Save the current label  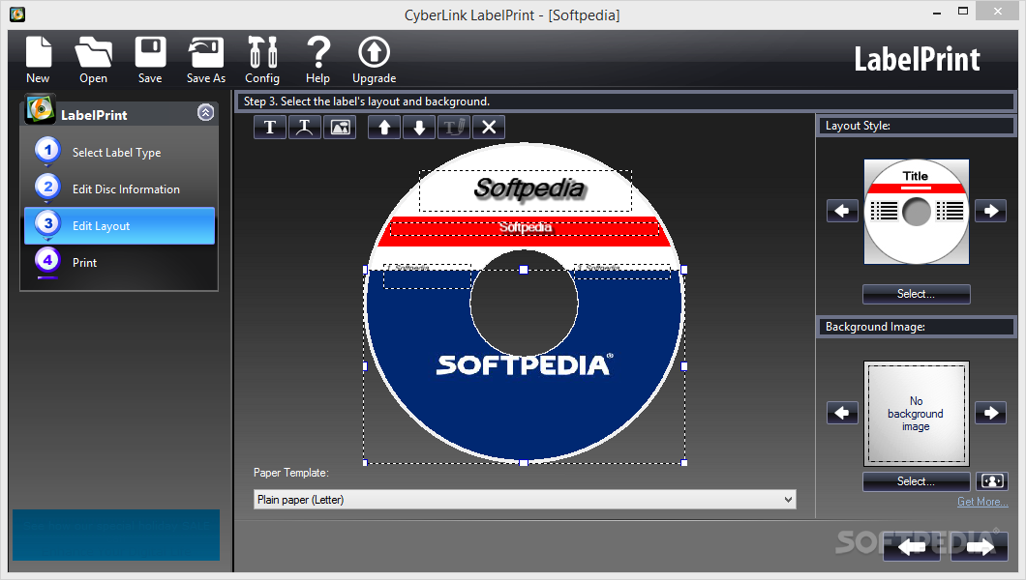[x=150, y=60]
